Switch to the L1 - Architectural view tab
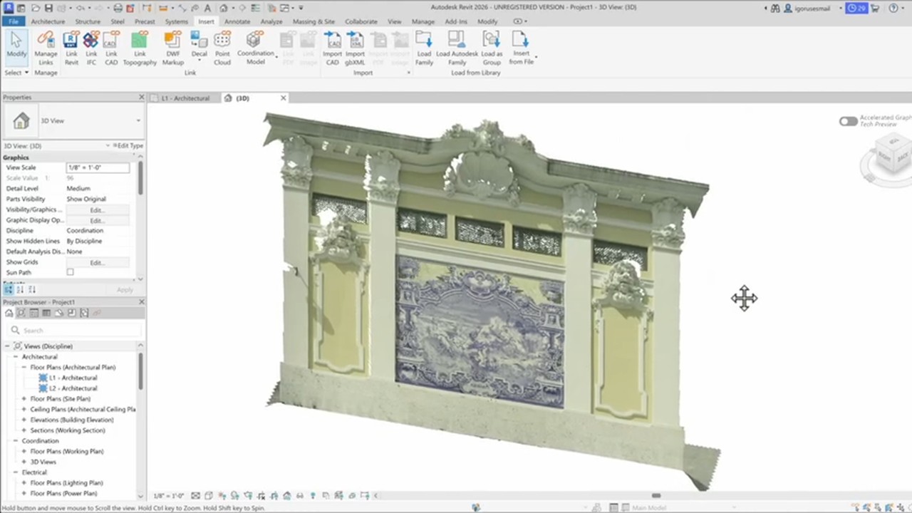Image resolution: width=912 pixels, height=513 pixels. [185, 98]
